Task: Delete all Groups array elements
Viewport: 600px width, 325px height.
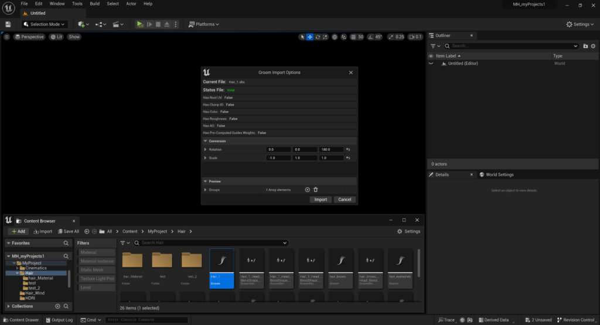Action: pos(315,190)
